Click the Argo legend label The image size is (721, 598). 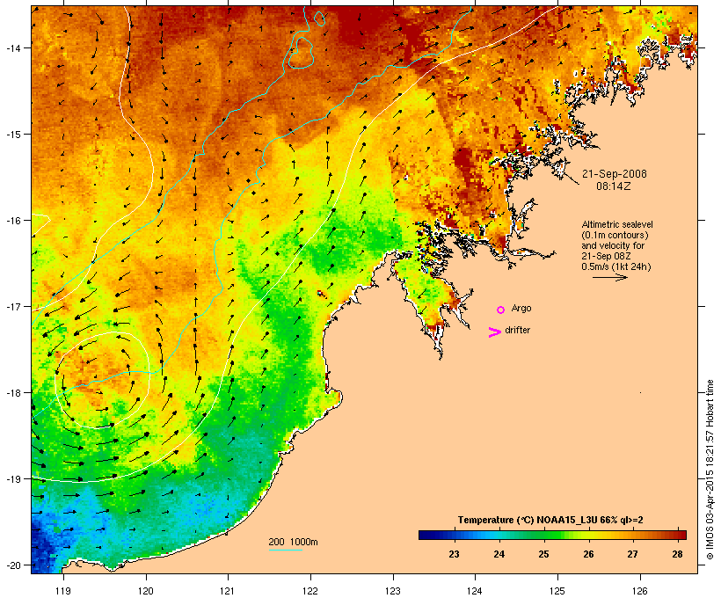click(x=521, y=308)
